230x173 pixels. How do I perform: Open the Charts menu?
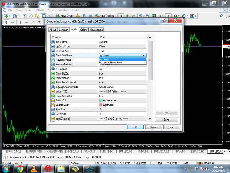(40, 10)
